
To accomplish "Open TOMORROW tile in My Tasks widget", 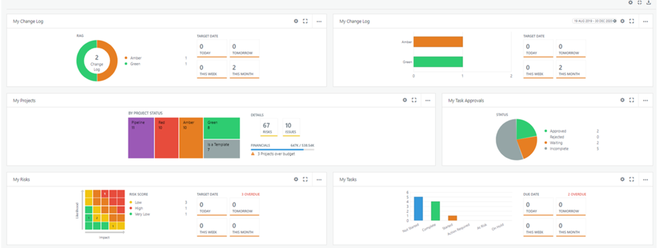I will pyautogui.click(x=571, y=207).
